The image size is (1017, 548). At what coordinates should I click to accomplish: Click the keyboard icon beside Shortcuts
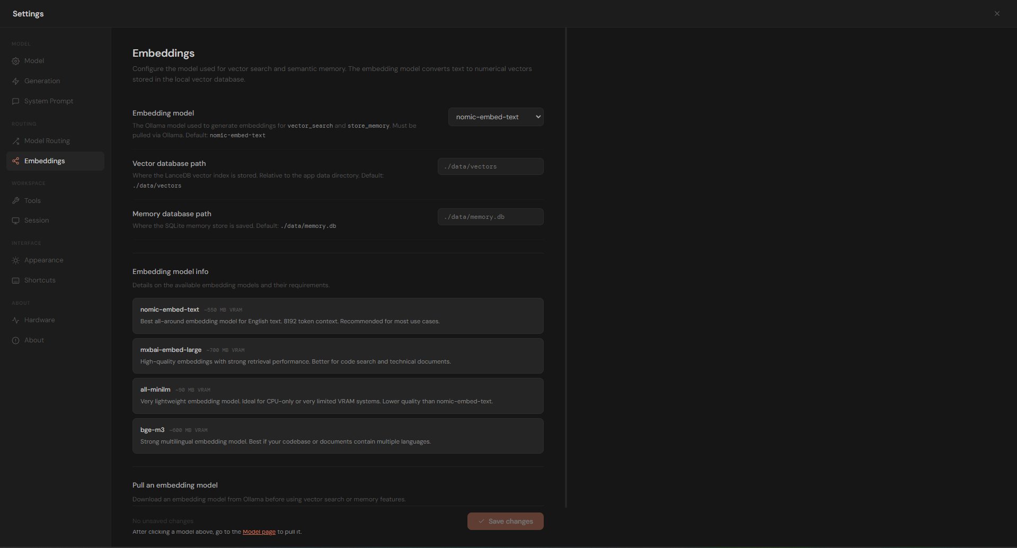tap(16, 280)
